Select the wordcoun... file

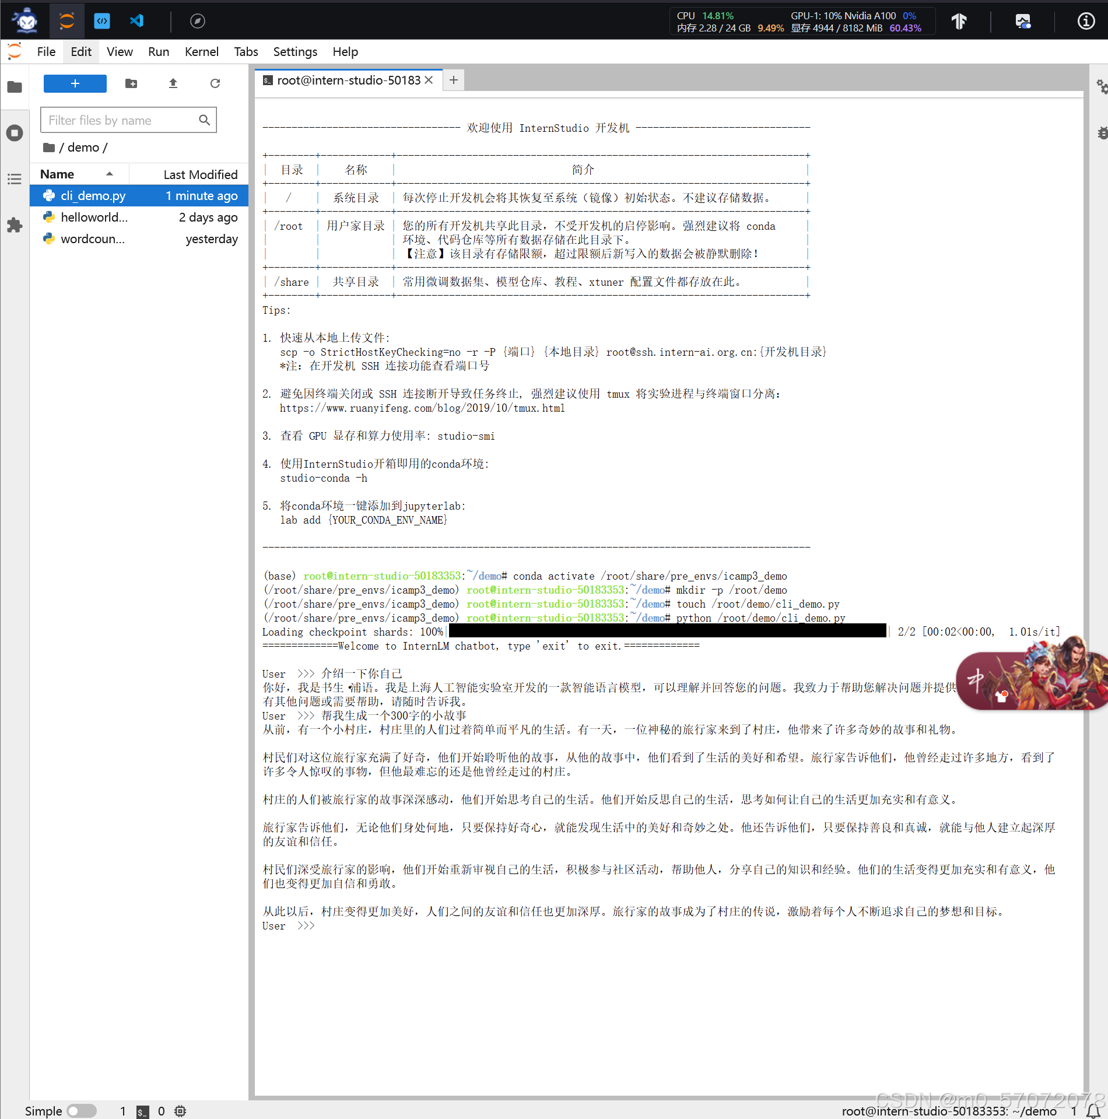pyautogui.click(x=139, y=239)
